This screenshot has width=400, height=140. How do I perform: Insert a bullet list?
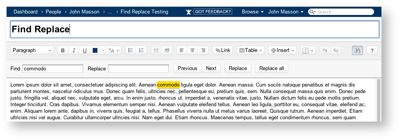[131, 50]
